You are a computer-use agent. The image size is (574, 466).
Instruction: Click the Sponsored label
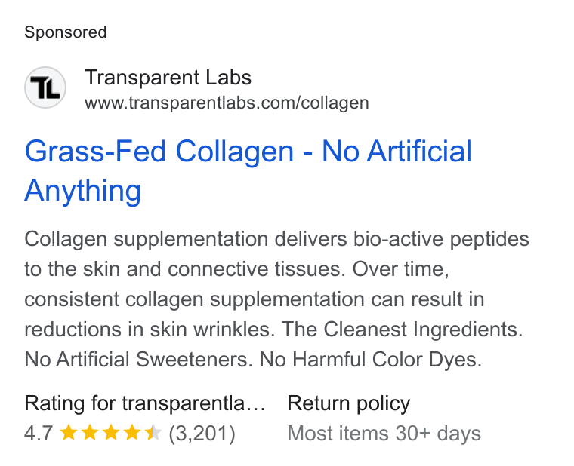tap(66, 32)
